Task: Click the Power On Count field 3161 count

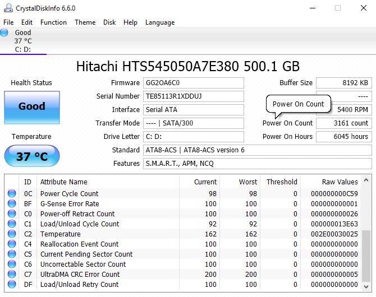Action: point(344,123)
